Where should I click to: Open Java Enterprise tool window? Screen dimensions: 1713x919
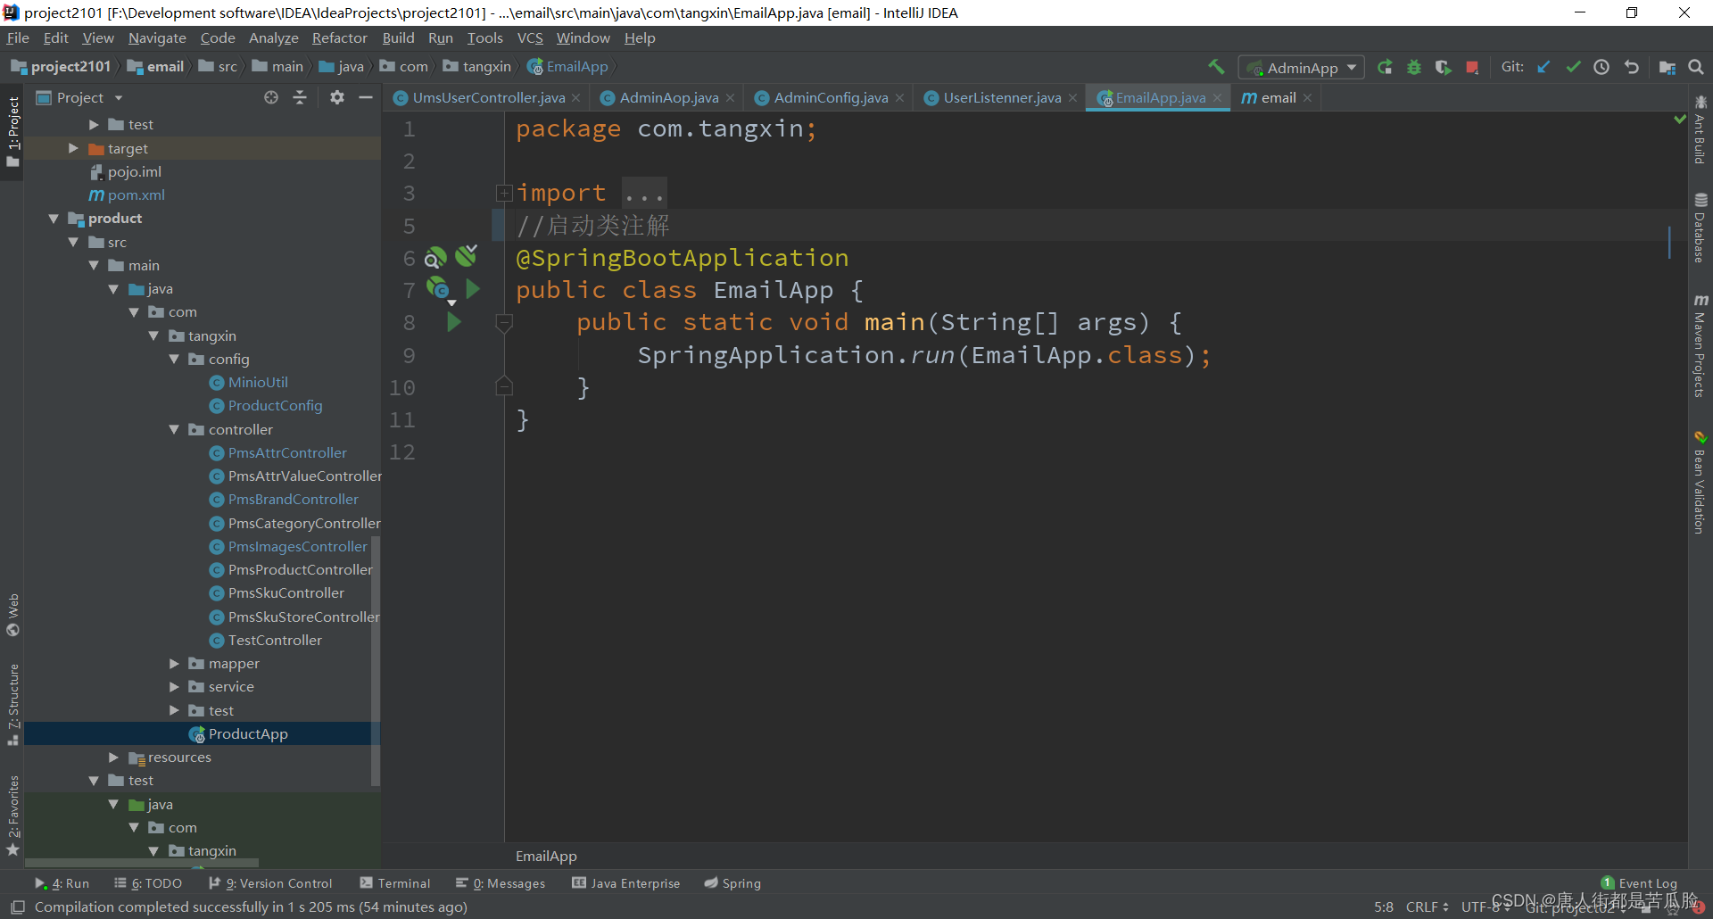point(626,883)
